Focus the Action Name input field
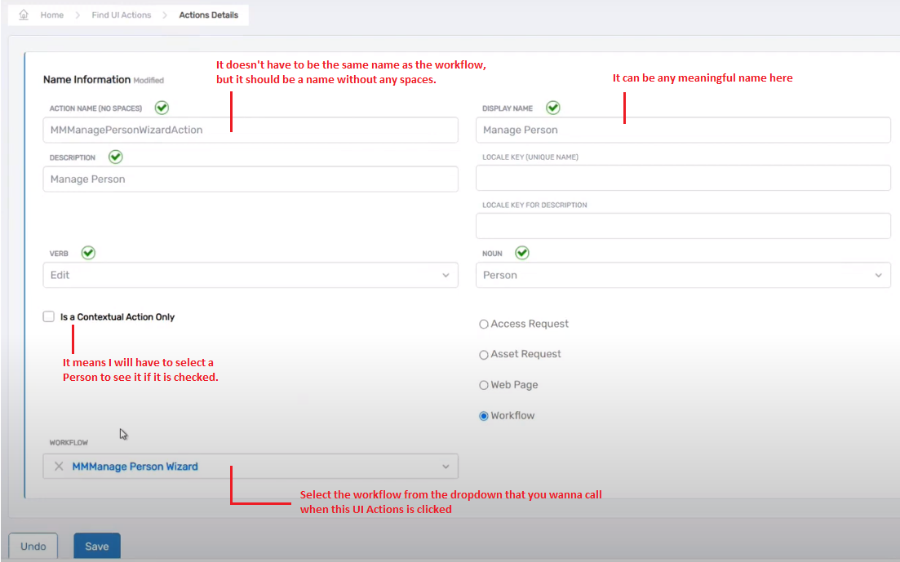The image size is (900, 562). [x=250, y=130]
